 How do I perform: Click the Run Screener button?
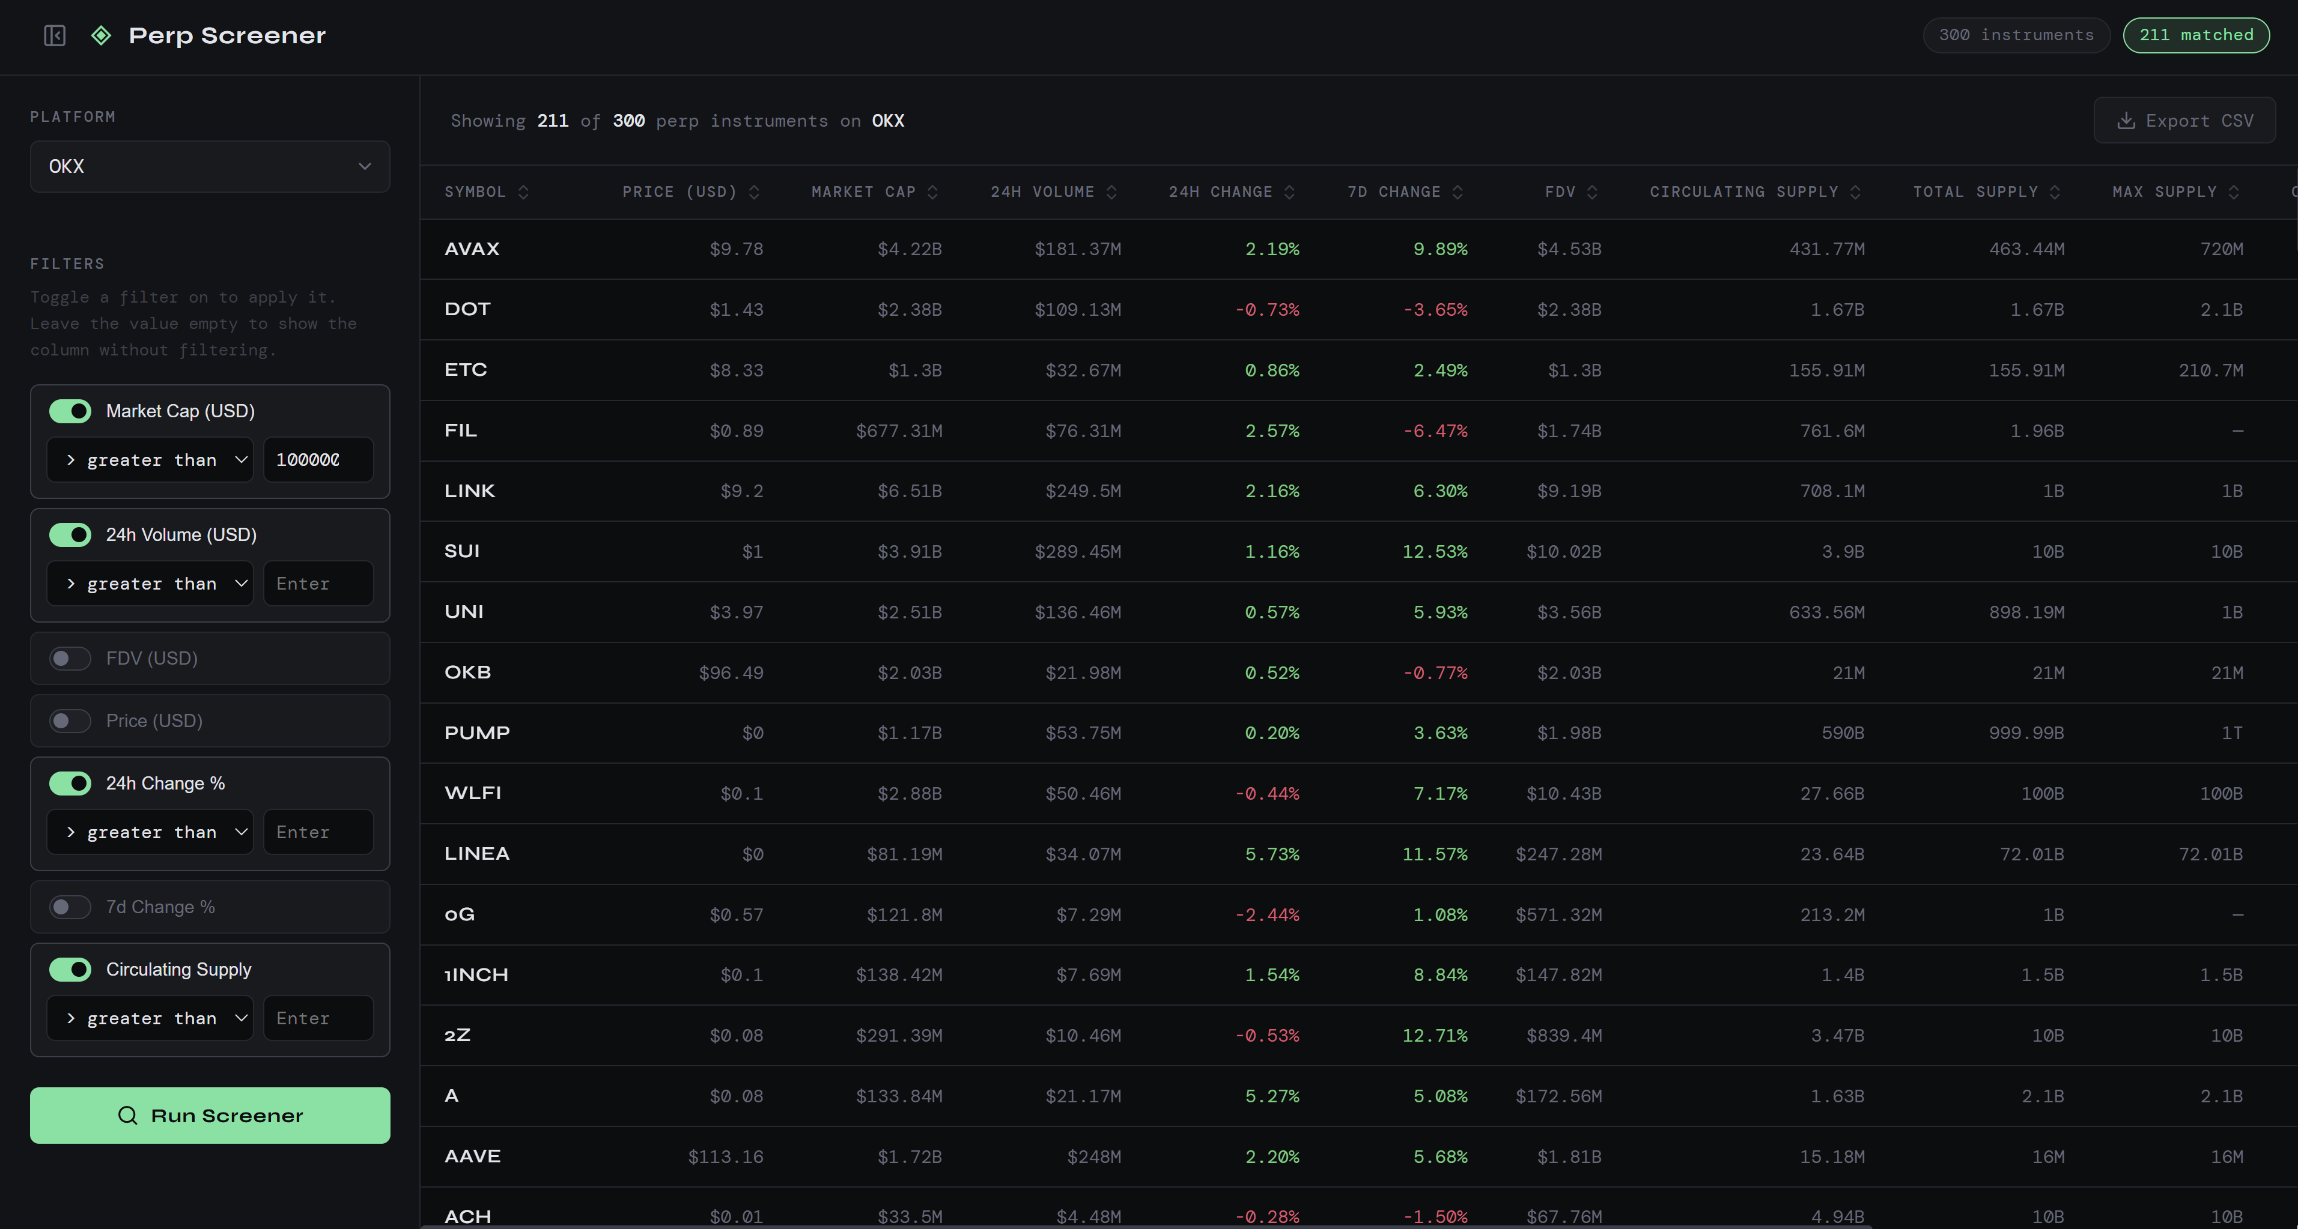[210, 1116]
